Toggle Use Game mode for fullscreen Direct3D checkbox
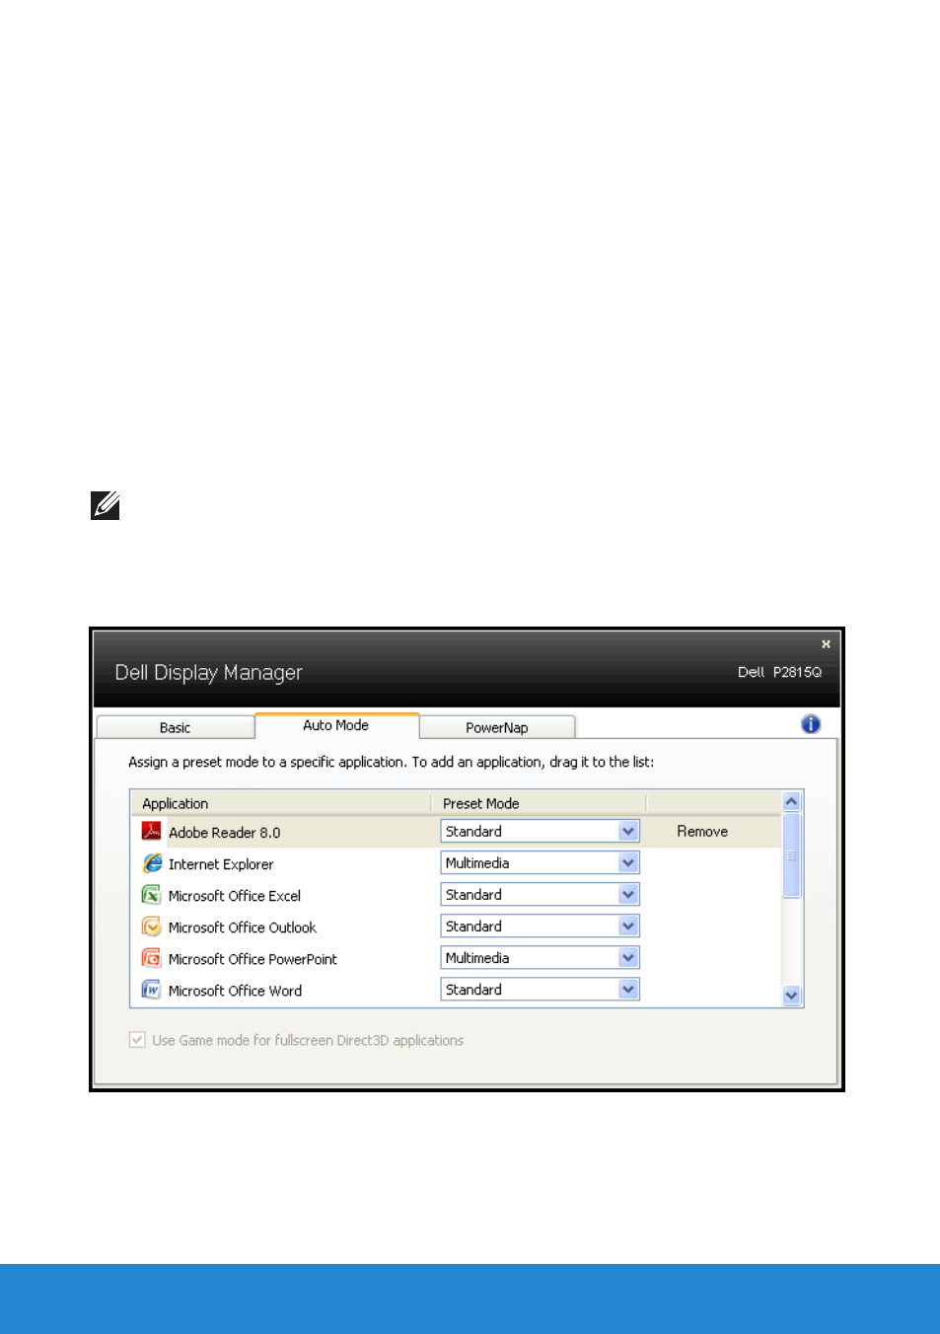 pos(137,1040)
